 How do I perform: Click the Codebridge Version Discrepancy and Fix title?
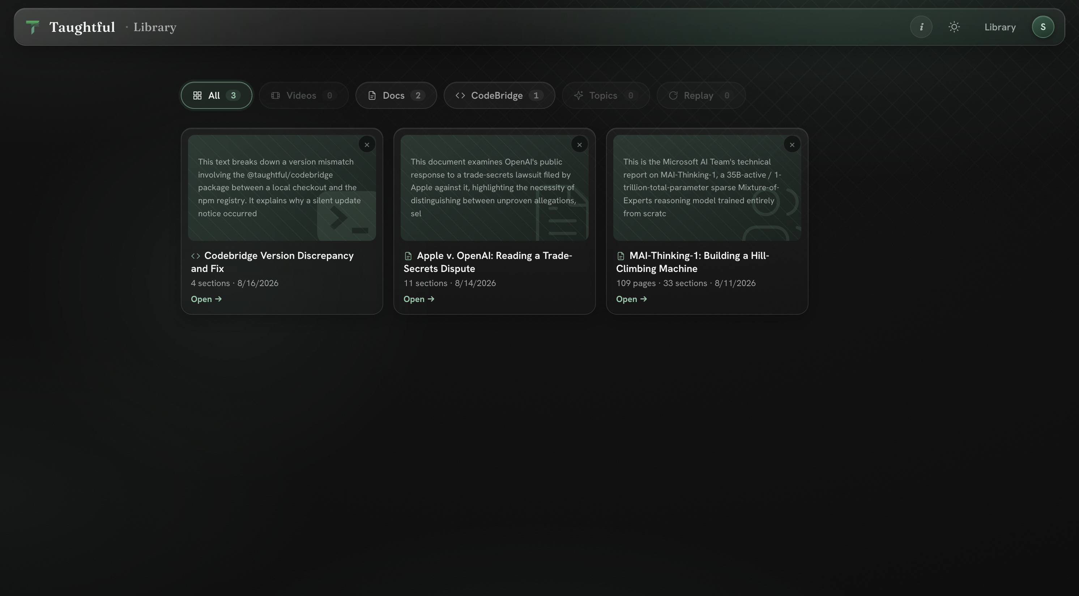pos(272,262)
